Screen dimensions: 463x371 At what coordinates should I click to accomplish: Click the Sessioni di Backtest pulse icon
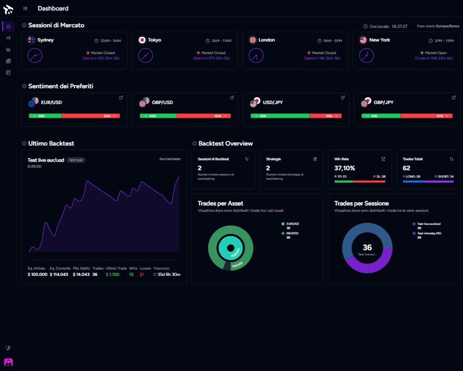[x=246, y=159]
